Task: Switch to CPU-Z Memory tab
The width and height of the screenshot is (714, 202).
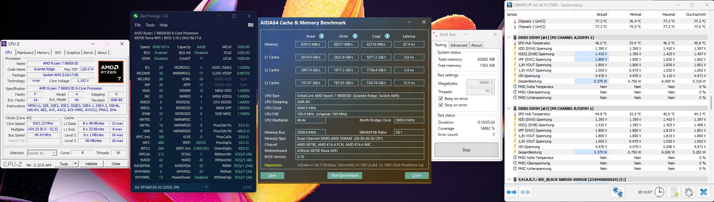Action: coord(43,53)
